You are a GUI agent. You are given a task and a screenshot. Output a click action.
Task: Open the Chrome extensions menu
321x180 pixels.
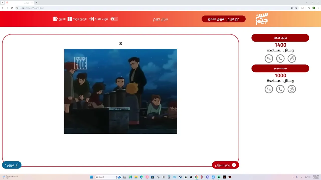(x=302, y=8)
